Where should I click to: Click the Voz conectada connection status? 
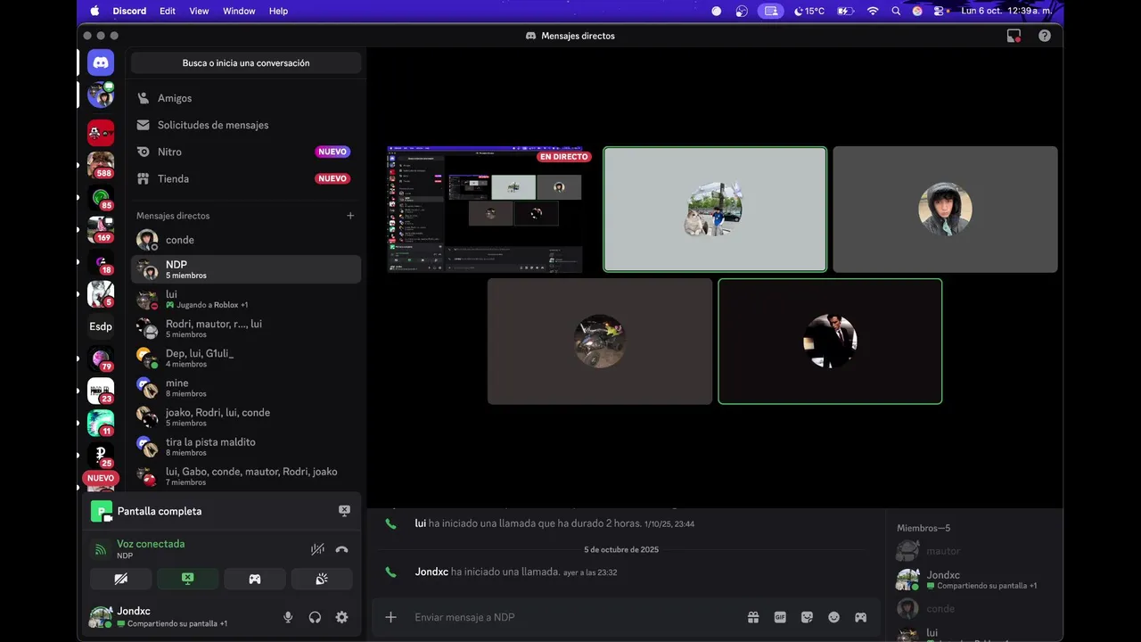[x=151, y=544]
